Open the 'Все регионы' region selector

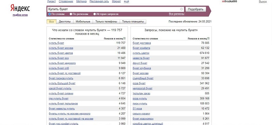176,14
